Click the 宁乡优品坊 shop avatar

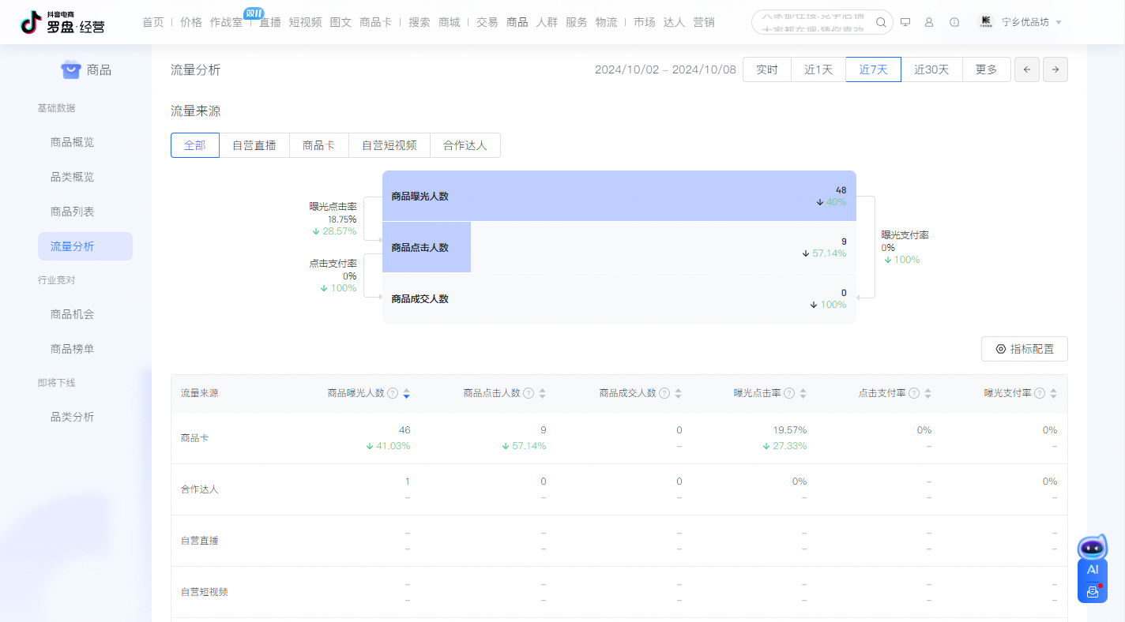(x=985, y=22)
